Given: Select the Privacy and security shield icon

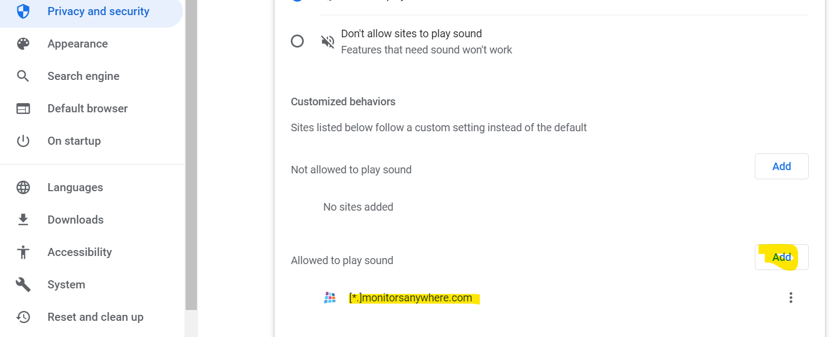Looking at the screenshot, I should (23, 11).
